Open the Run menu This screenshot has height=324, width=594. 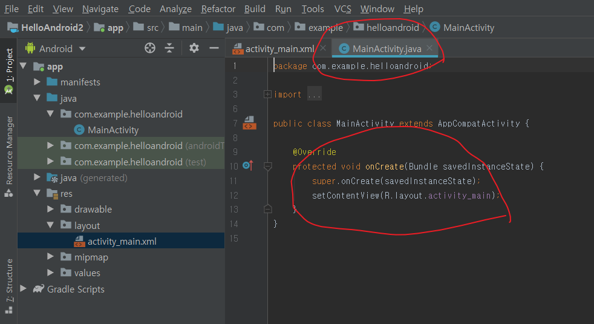[283, 8]
